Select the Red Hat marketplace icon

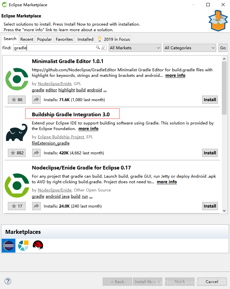[x=38, y=245]
